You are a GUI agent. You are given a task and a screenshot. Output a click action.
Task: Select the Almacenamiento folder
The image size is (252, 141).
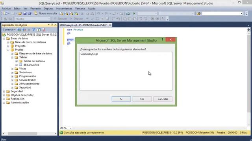tap(29, 84)
